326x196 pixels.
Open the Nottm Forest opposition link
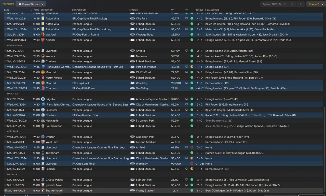tap(54, 78)
